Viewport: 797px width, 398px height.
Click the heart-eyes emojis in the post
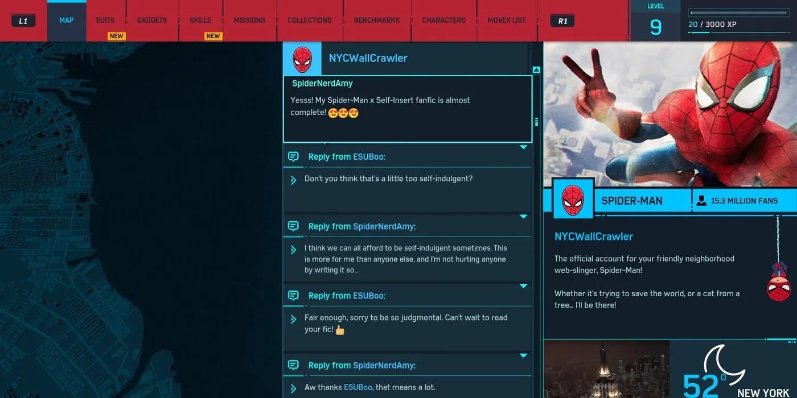[344, 113]
